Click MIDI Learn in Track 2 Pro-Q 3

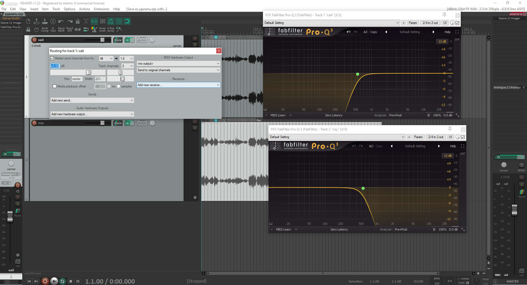283,229
